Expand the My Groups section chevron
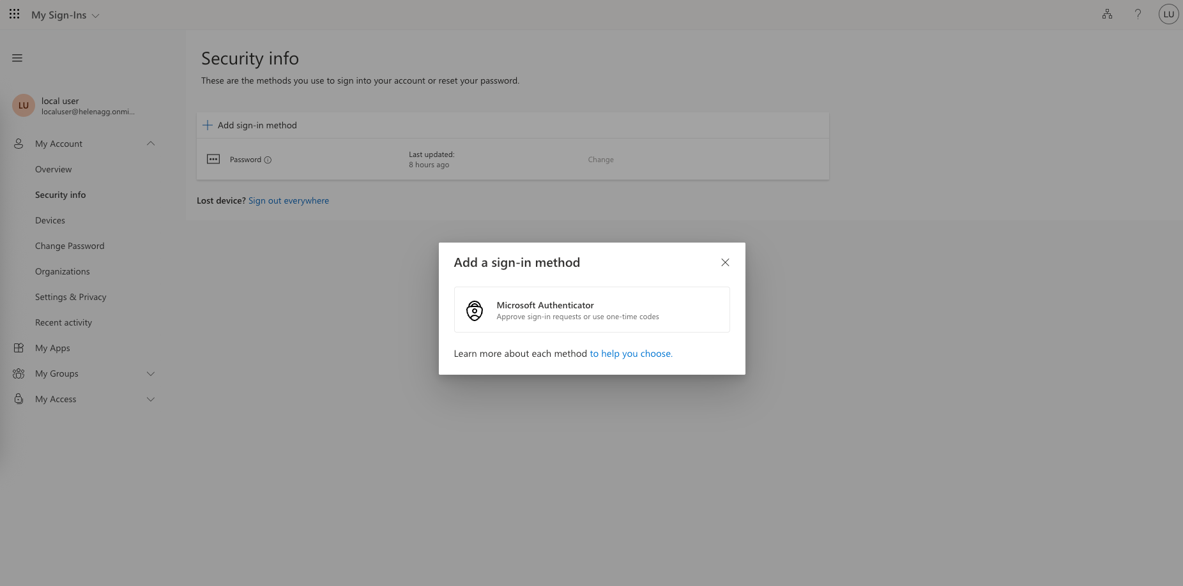 [151, 373]
